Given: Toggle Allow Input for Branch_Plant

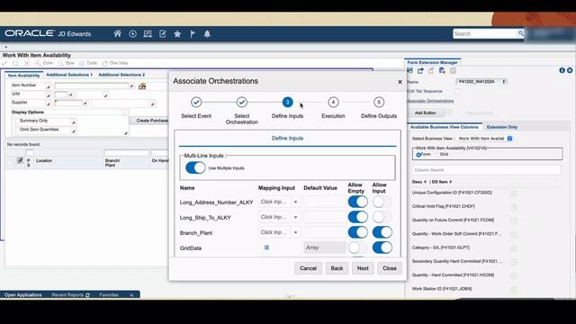Looking at the screenshot, I should click(382, 232).
